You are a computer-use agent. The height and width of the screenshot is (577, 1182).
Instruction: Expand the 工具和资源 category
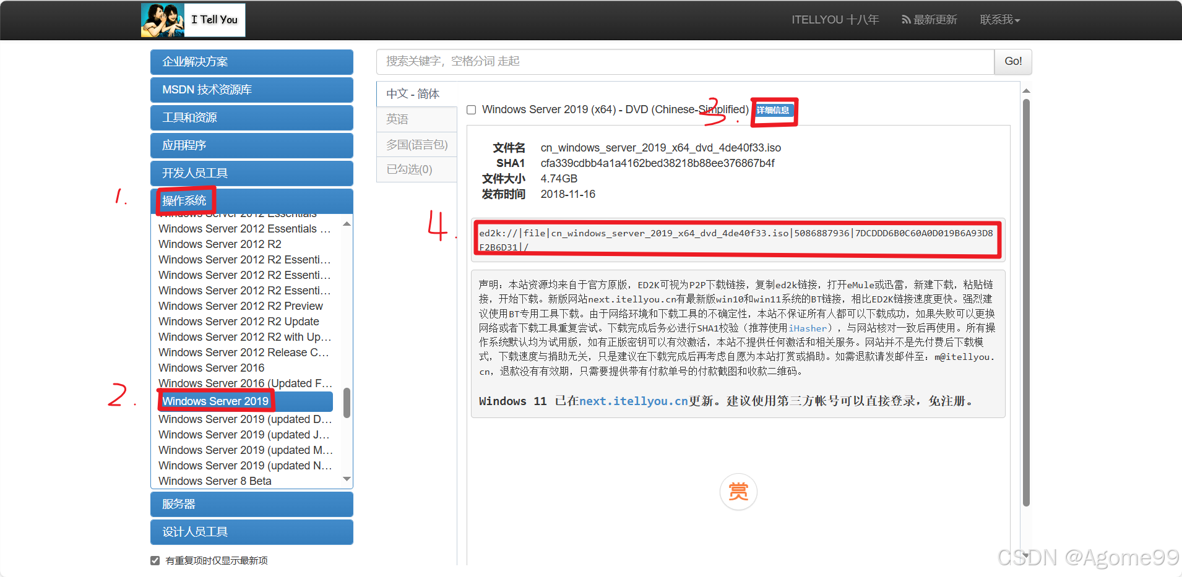click(x=252, y=118)
